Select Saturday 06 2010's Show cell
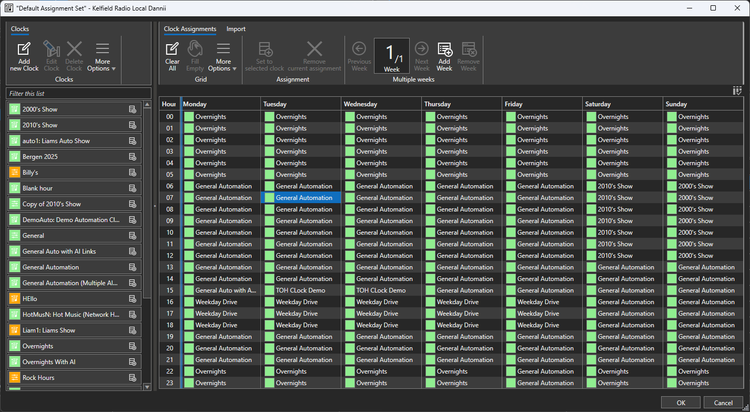The height and width of the screenshot is (412, 750). [623, 186]
